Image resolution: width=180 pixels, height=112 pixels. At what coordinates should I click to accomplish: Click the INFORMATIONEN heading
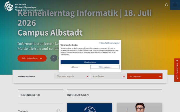click(78, 95)
